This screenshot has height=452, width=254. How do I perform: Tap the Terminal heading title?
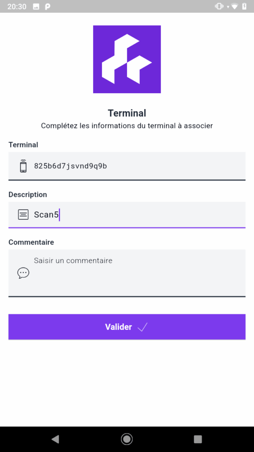pos(127,113)
